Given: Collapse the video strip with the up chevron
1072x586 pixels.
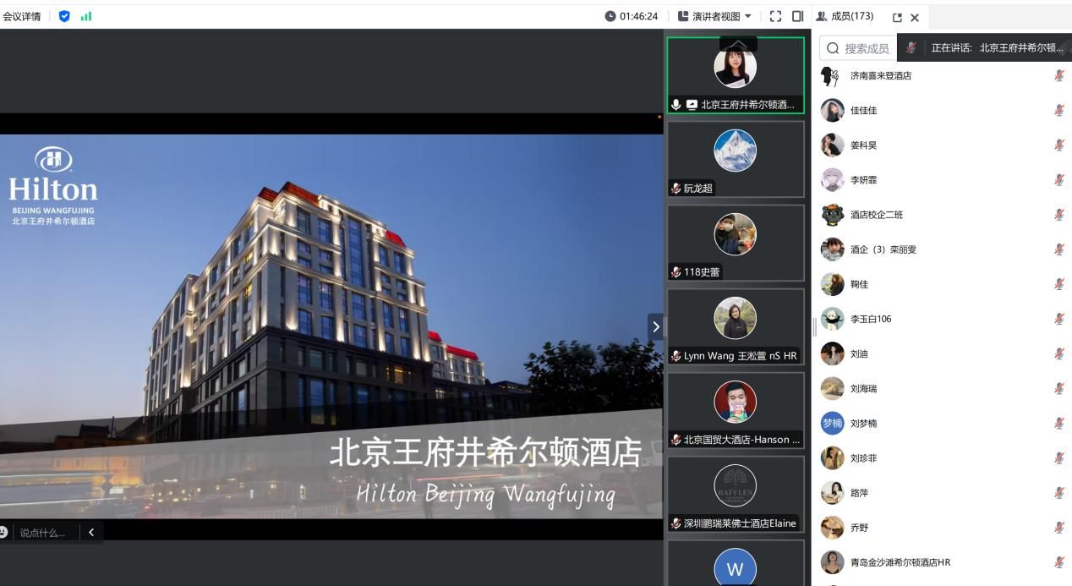Looking at the screenshot, I should click(738, 44).
